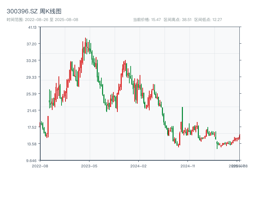Click the 33.26 y-axis tick label
Screen dimensions: 266x200
tap(32, 61)
